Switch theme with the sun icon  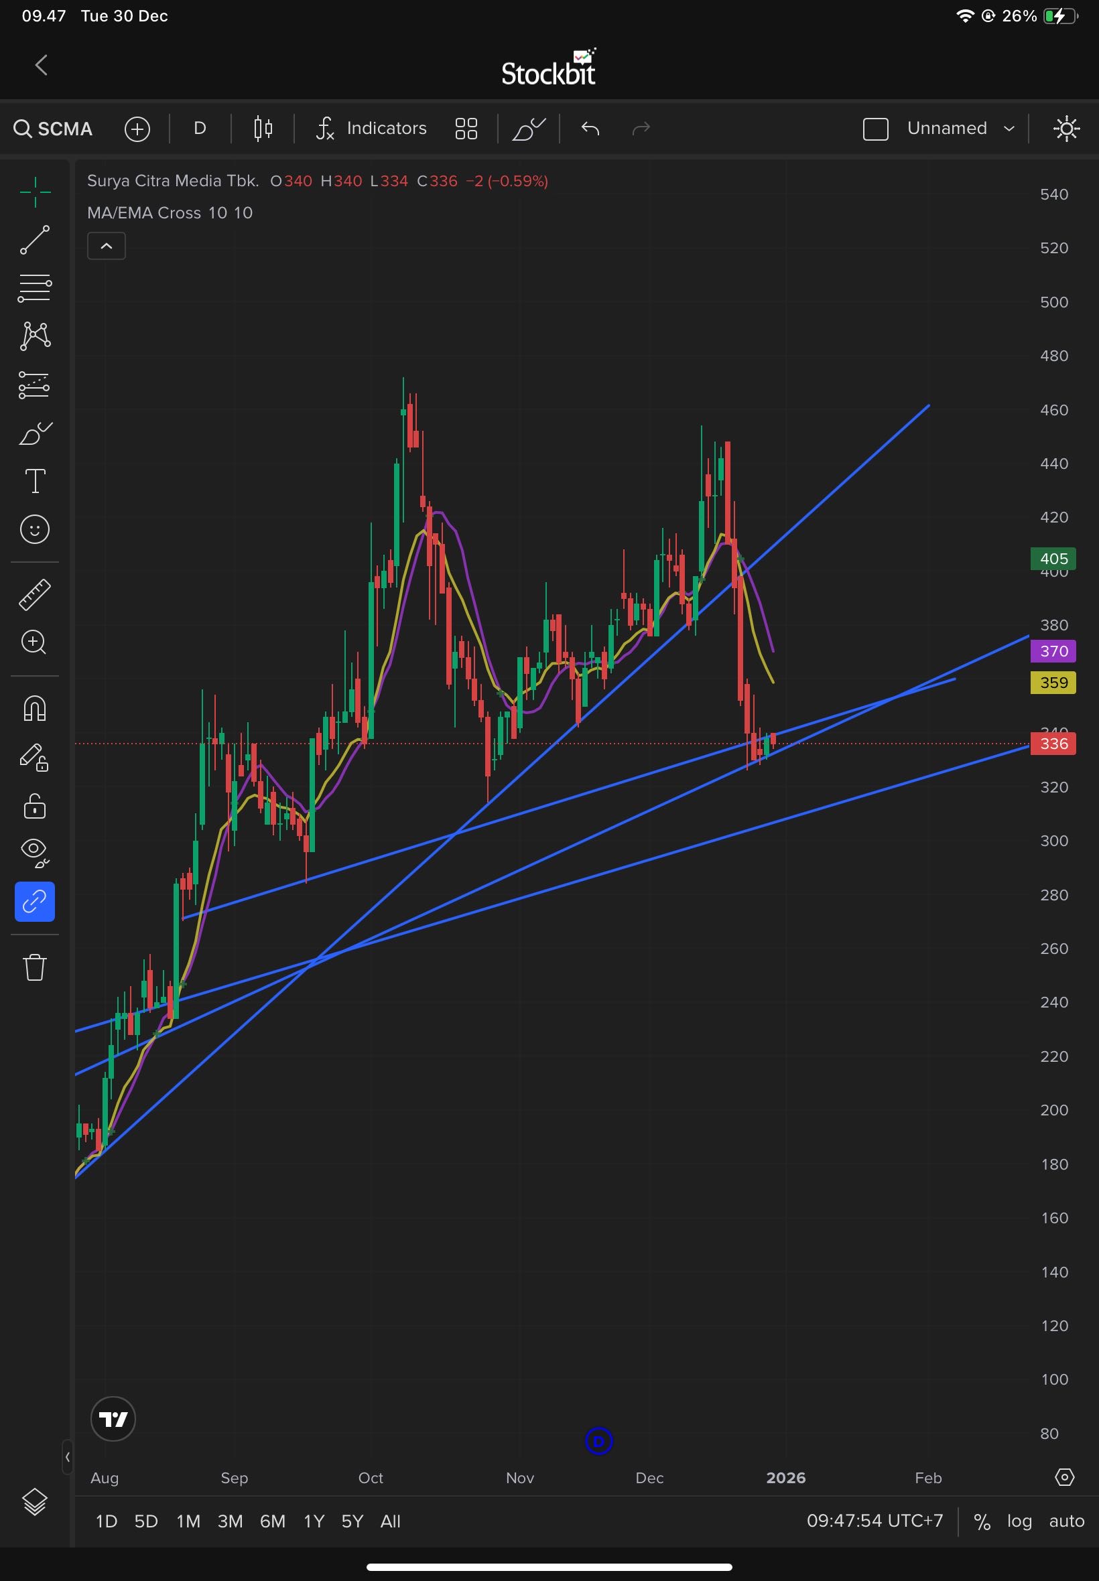[x=1066, y=129]
